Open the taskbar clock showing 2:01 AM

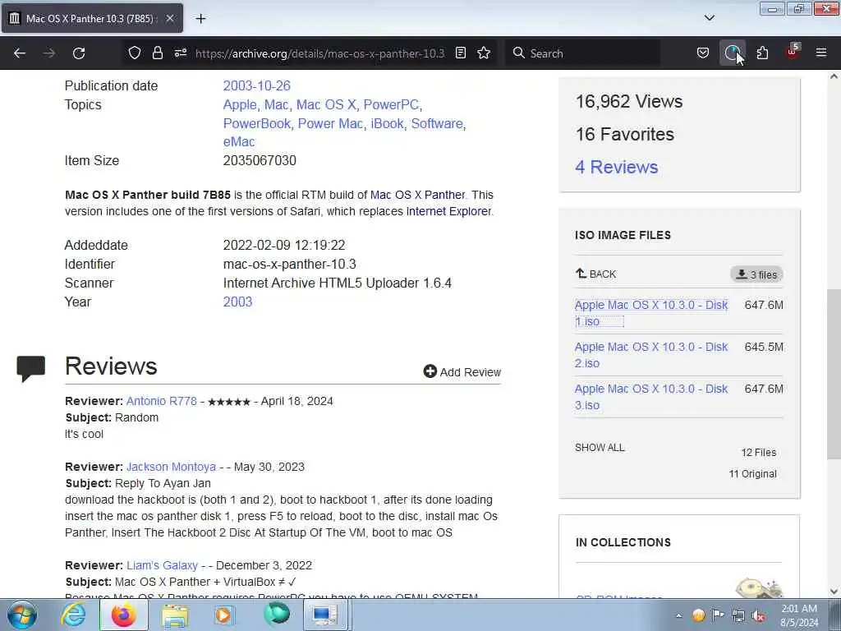tap(799, 615)
